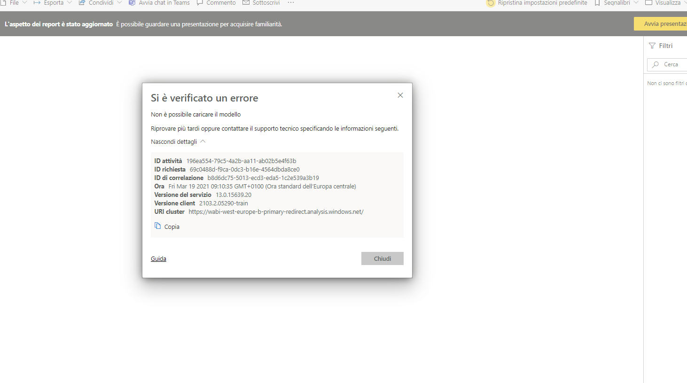Click Versione client value 2103.2.05290-train
687x383 pixels.
(224, 203)
